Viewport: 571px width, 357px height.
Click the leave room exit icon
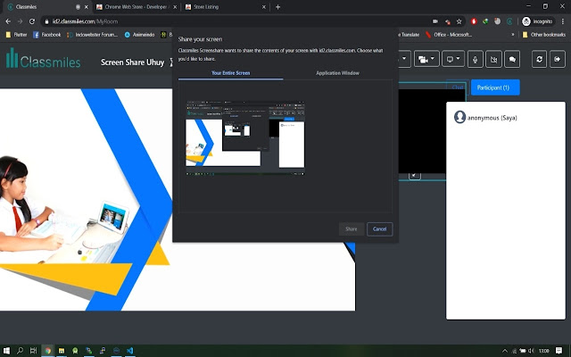(557, 59)
